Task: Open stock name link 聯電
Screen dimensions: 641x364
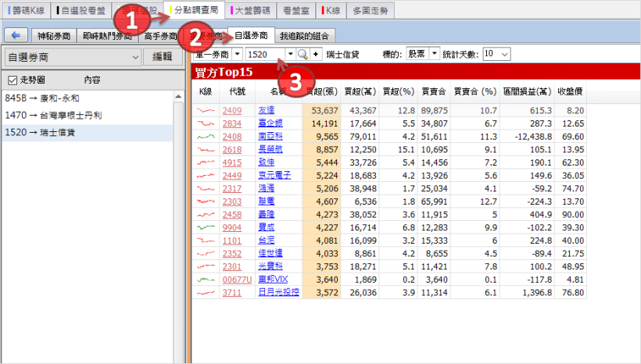Action: [x=266, y=202]
